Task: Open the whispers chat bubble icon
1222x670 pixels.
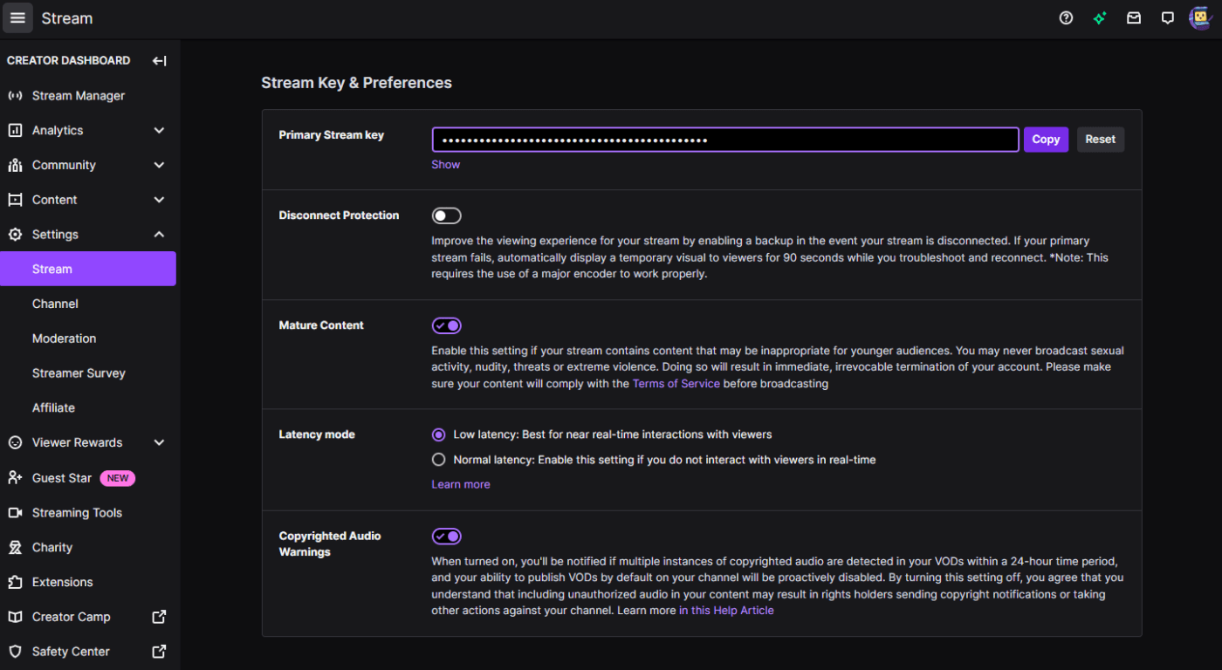Action: 1168,17
